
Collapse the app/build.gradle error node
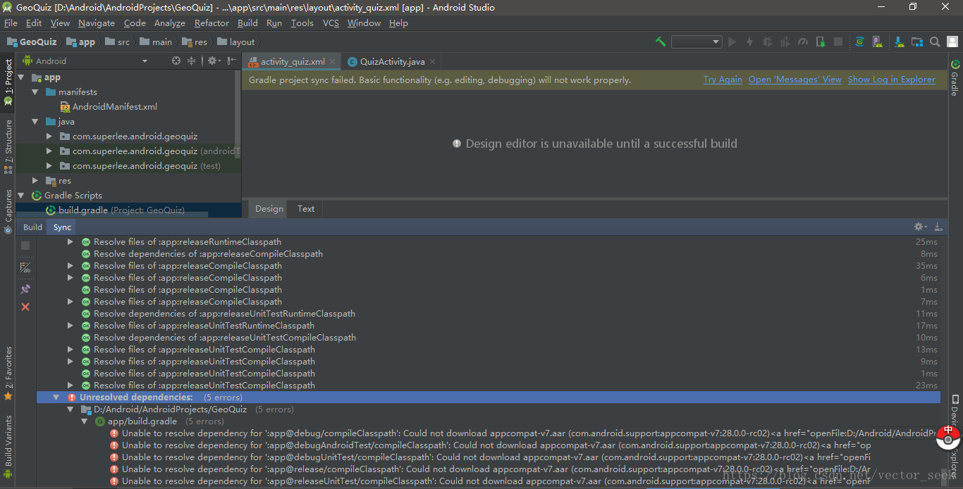[x=84, y=421]
